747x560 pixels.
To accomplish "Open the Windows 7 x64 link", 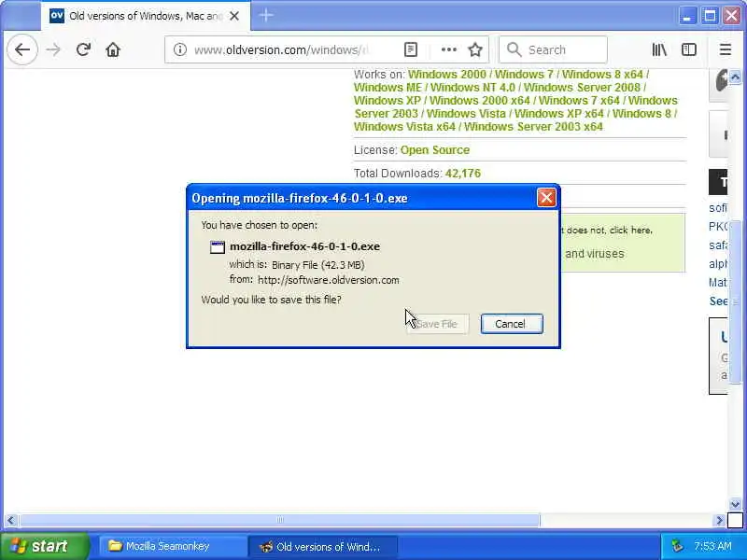I will [579, 101].
